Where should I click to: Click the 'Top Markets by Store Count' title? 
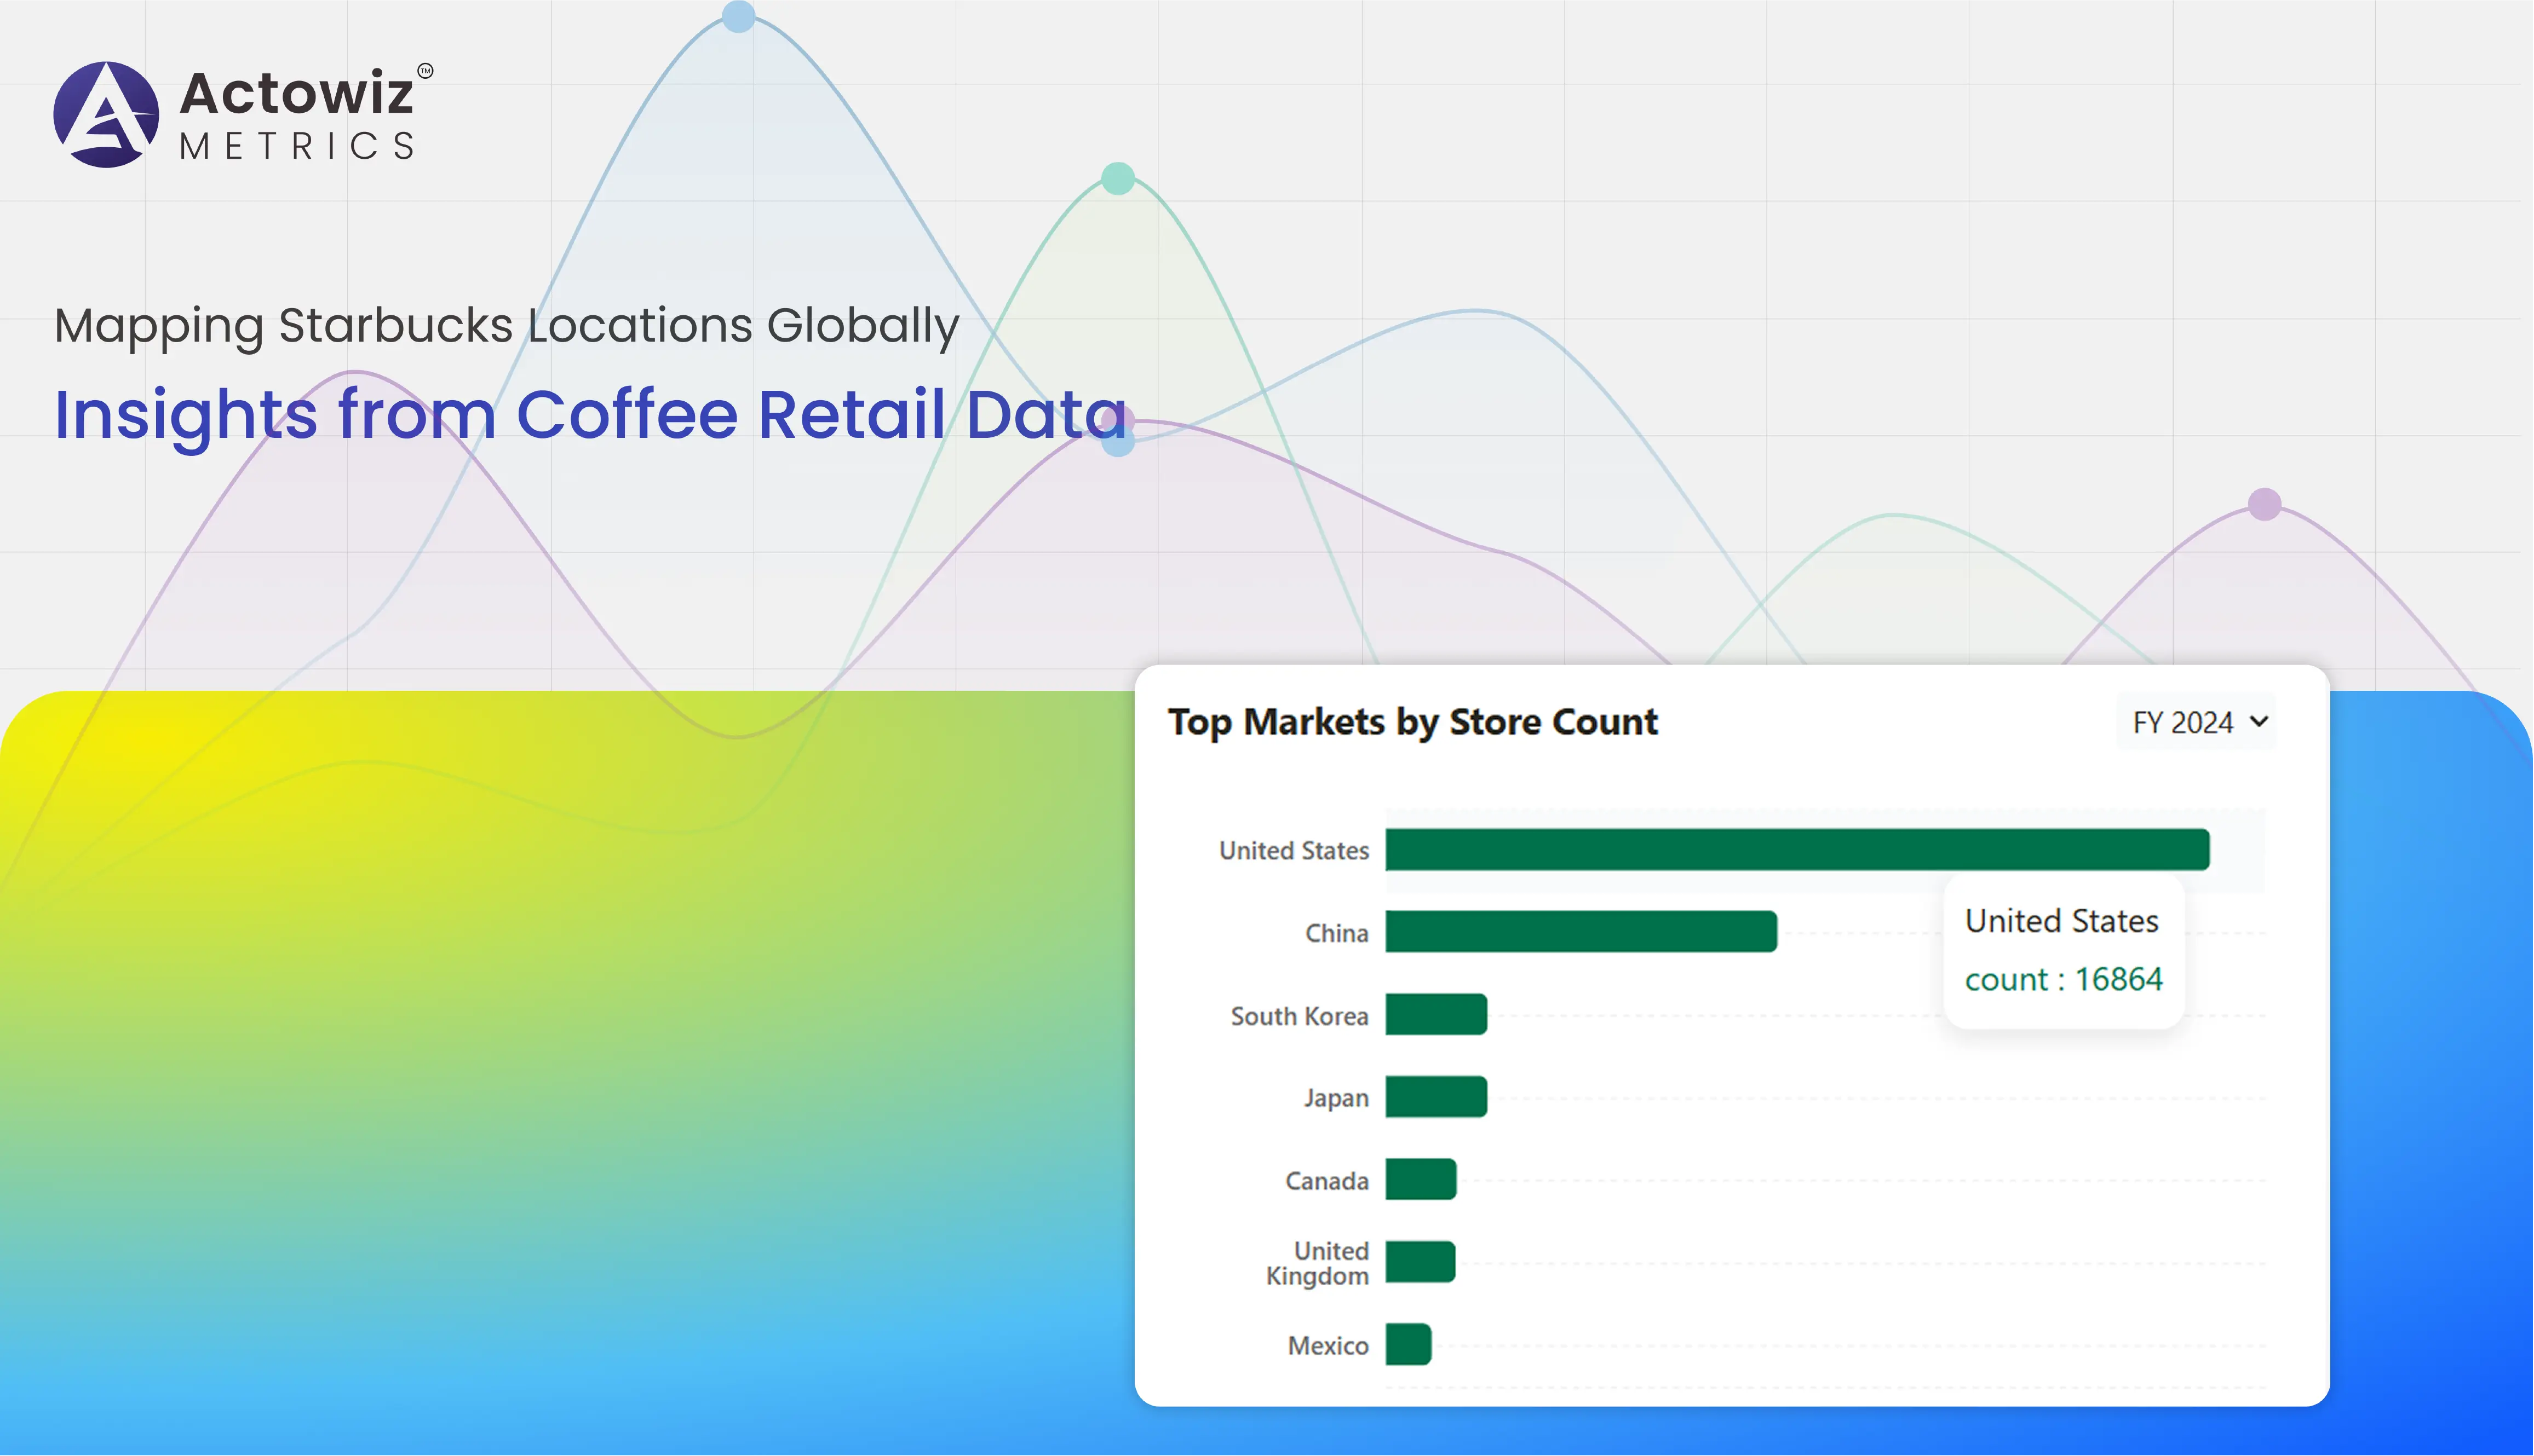[x=1412, y=722]
